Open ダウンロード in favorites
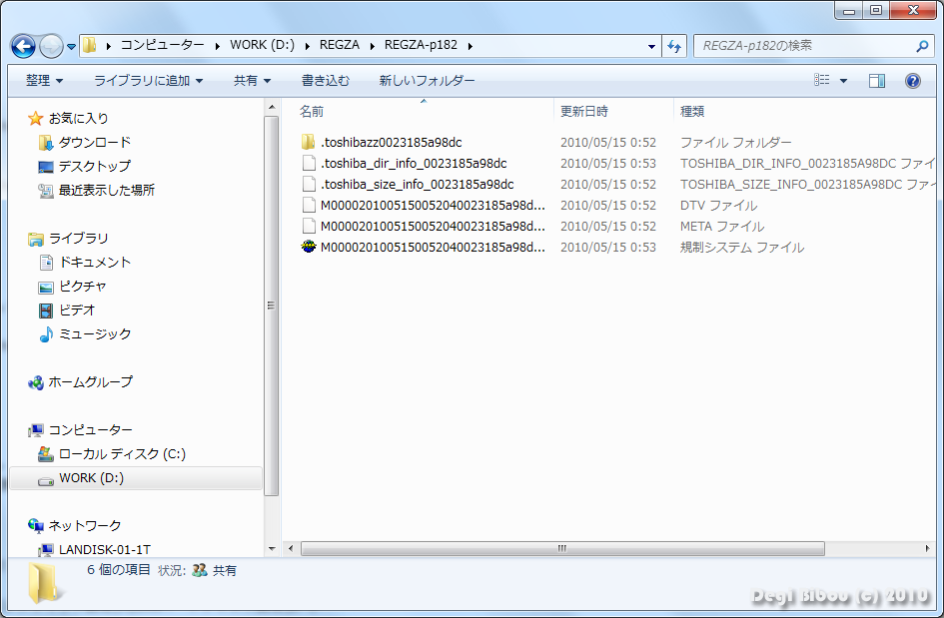 click(95, 142)
